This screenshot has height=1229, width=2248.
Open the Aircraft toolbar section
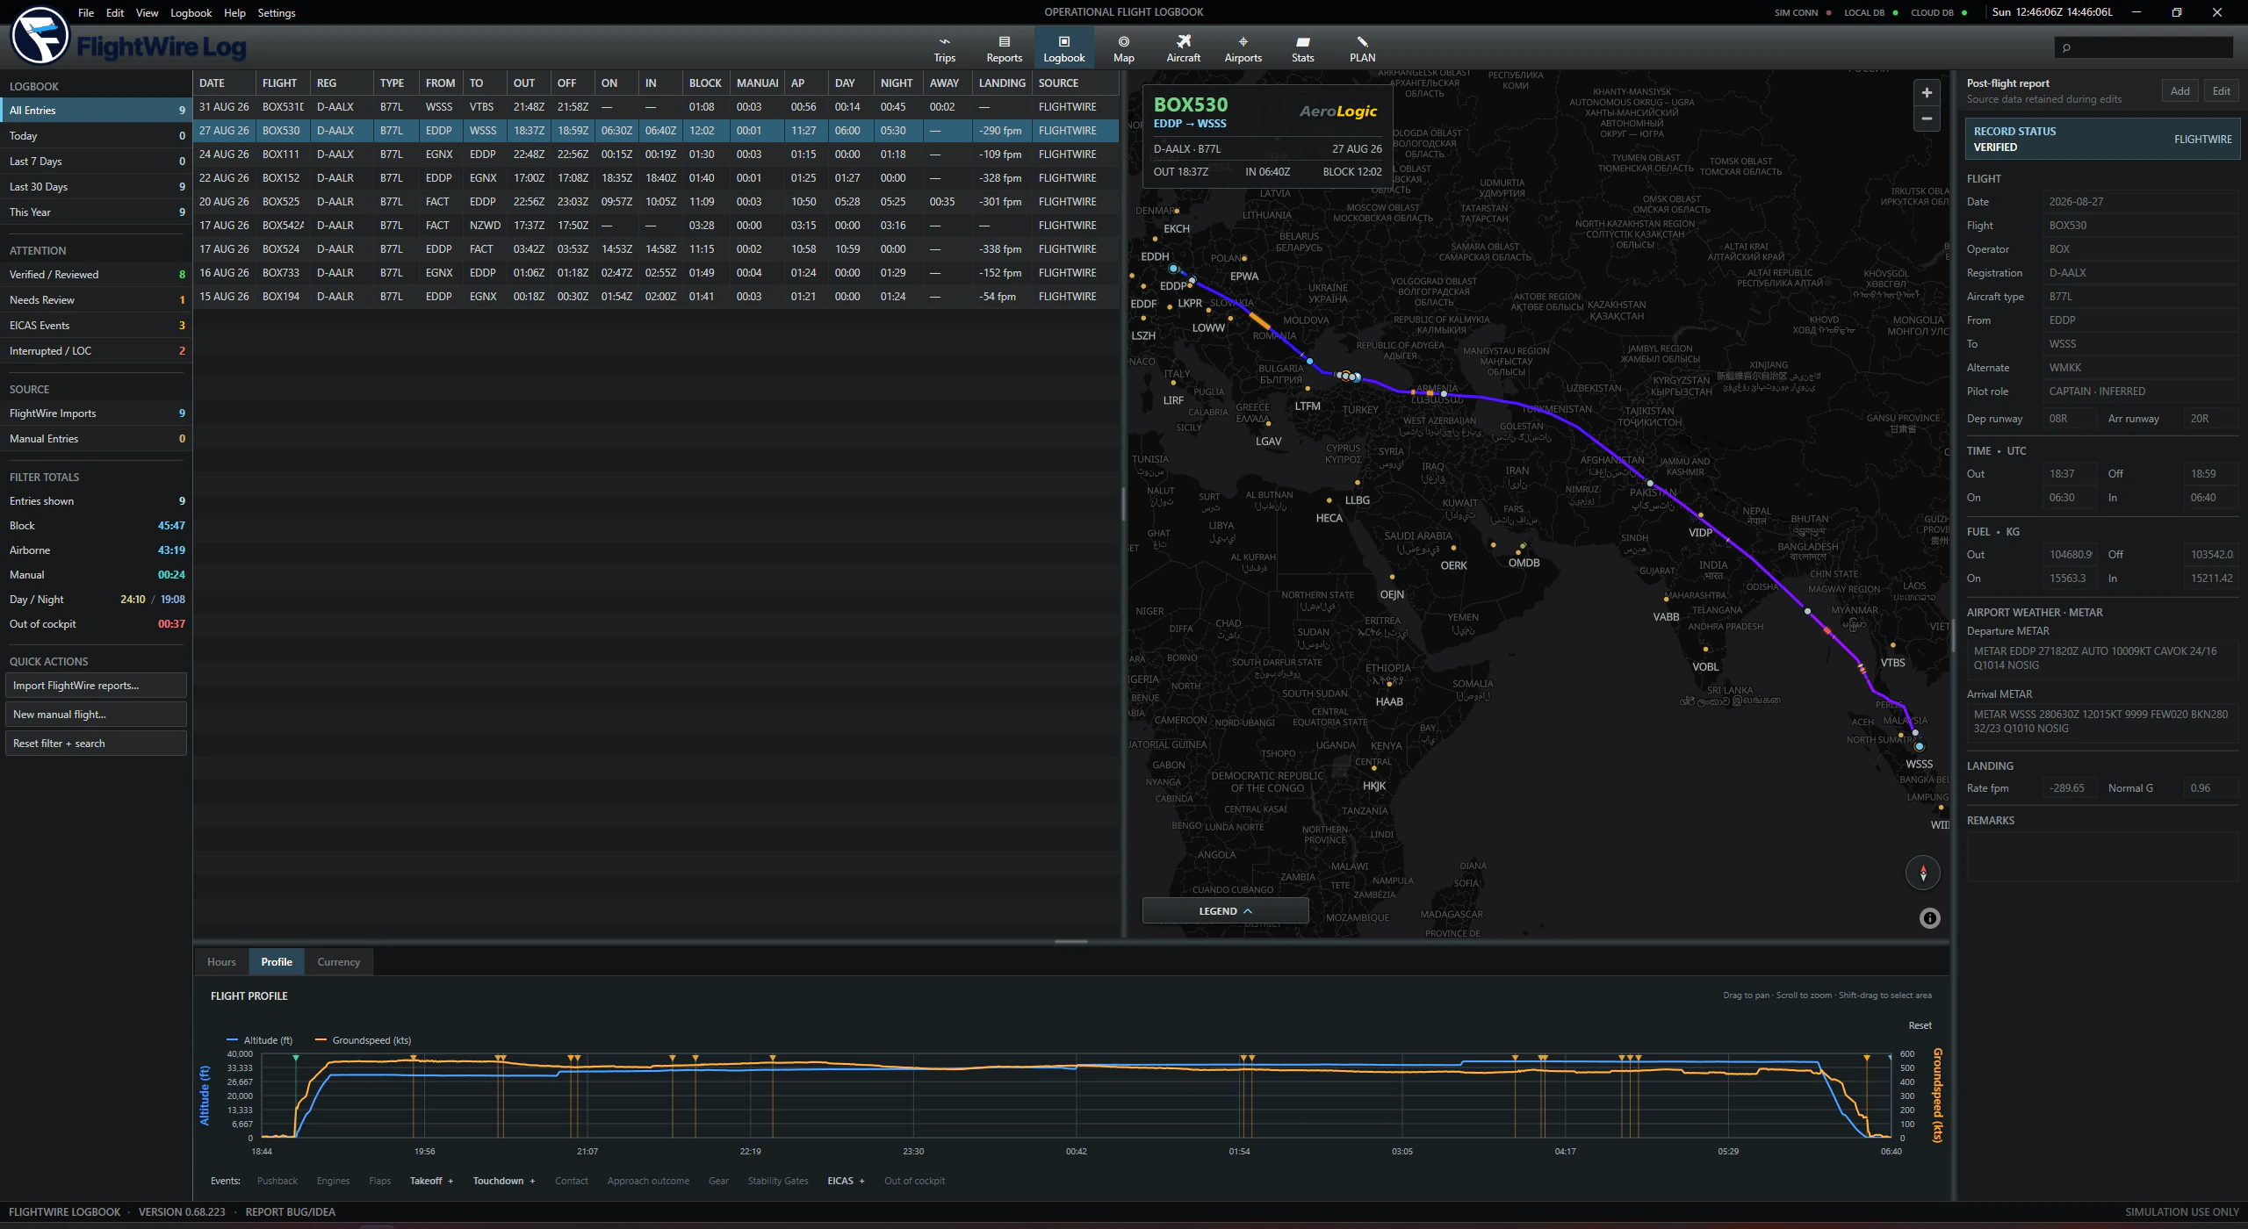point(1183,49)
